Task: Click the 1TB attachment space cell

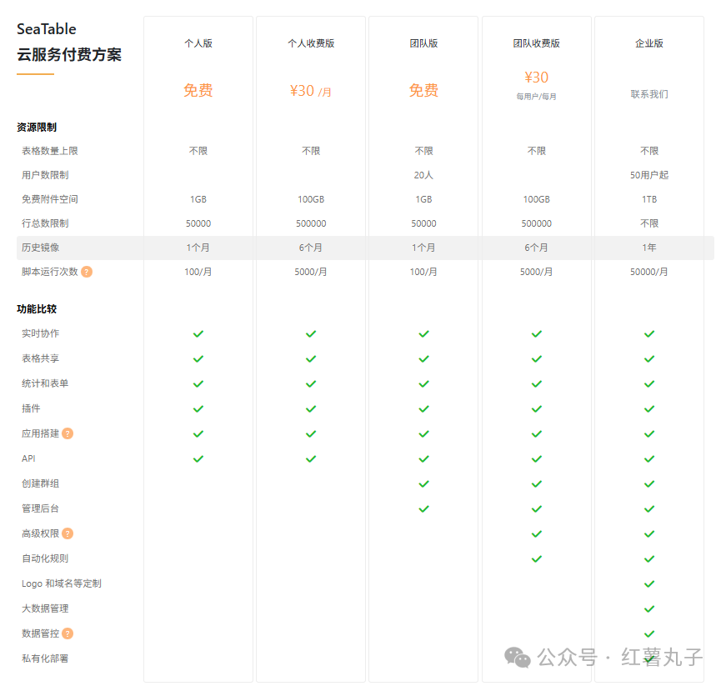Action: (649, 199)
